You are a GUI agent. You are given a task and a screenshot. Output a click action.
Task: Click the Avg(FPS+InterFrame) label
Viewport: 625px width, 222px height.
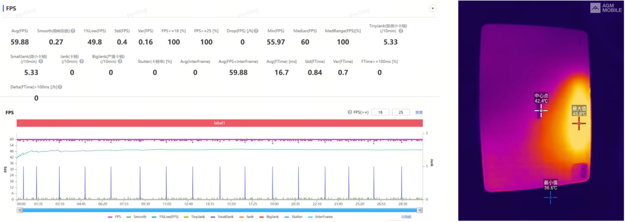(239, 62)
